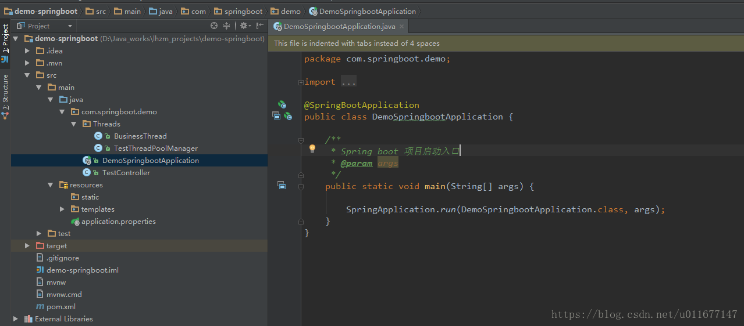744x326 pixels.
Task: Select demo-springboot.iml file
Action: click(83, 270)
